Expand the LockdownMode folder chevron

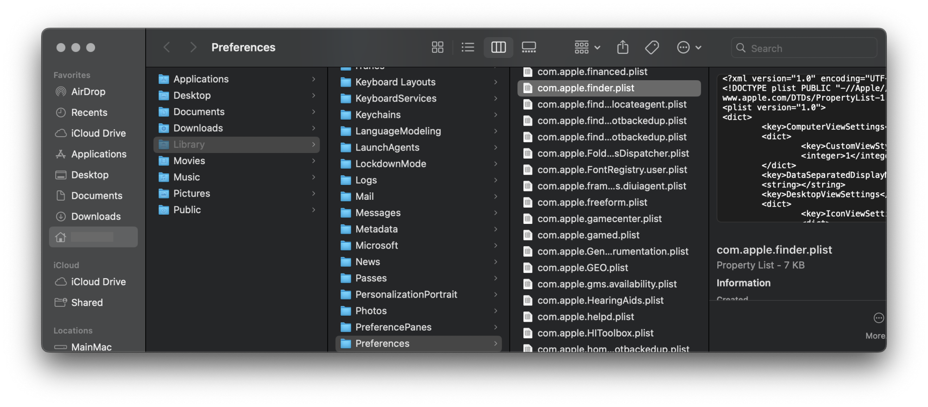496,164
